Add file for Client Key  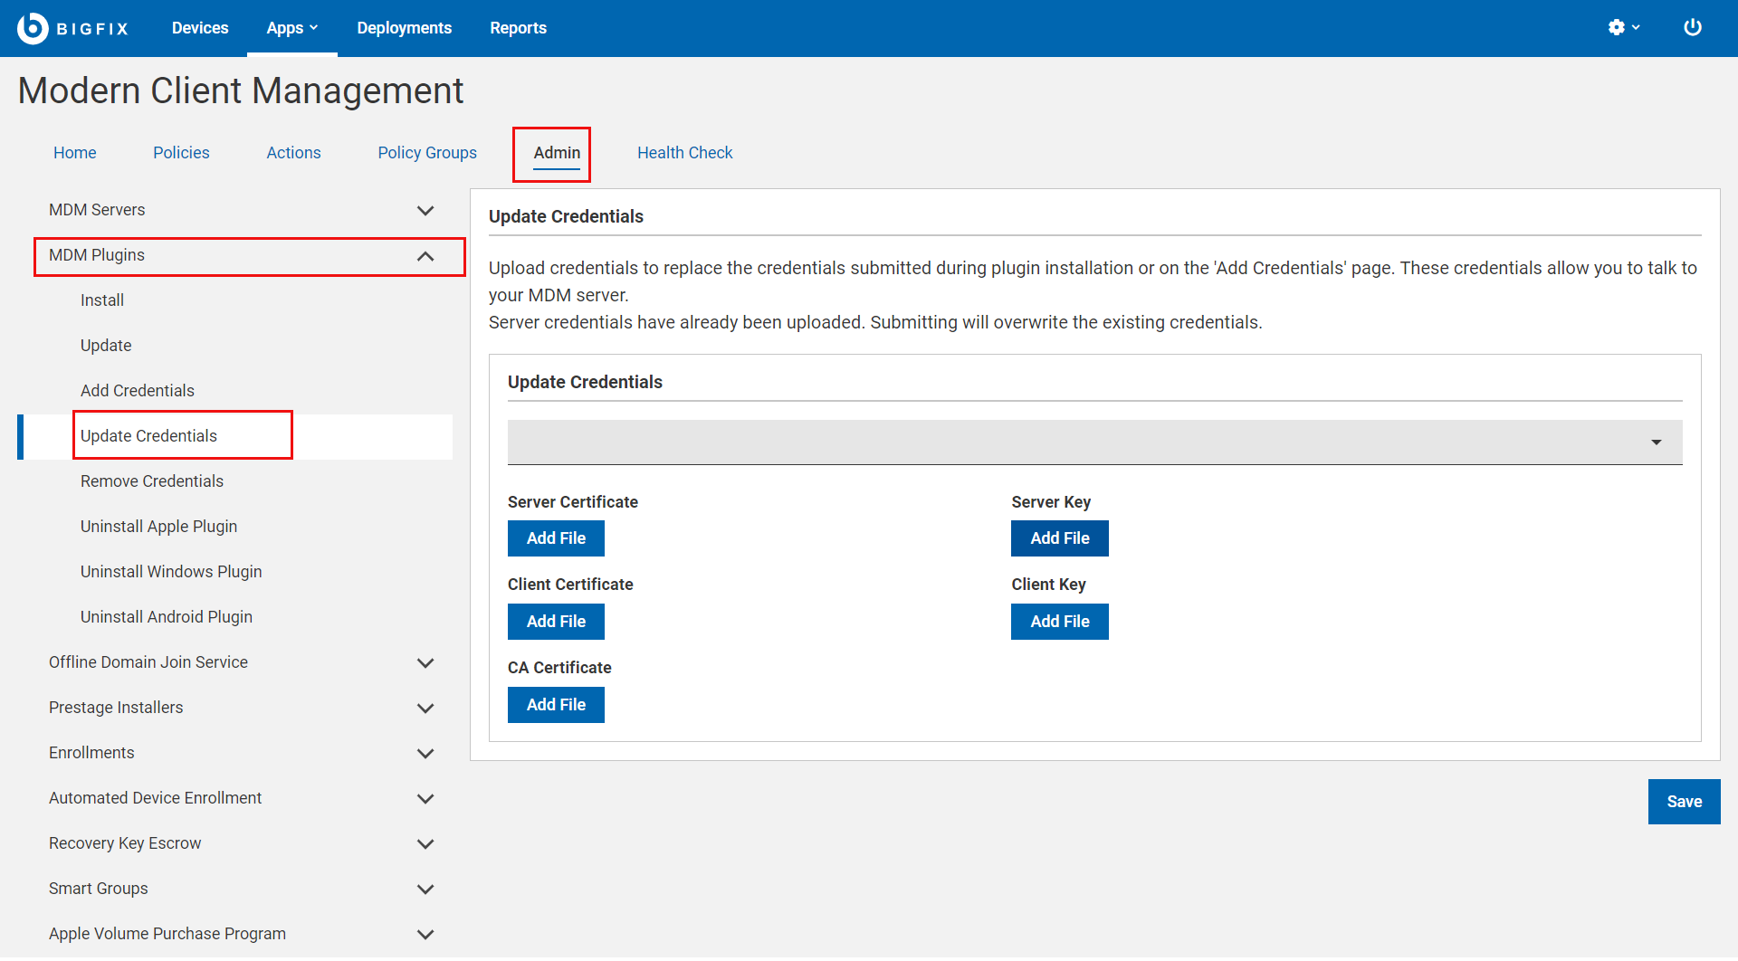1059,622
